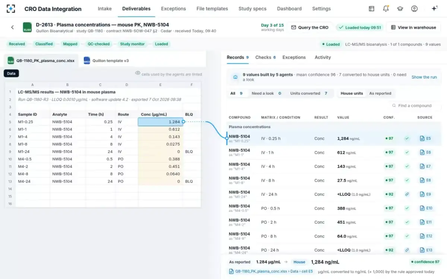The width and height of the screenshot is (447, 279).
Task: Open the layout panel icon in header
Action: [371, 9]
